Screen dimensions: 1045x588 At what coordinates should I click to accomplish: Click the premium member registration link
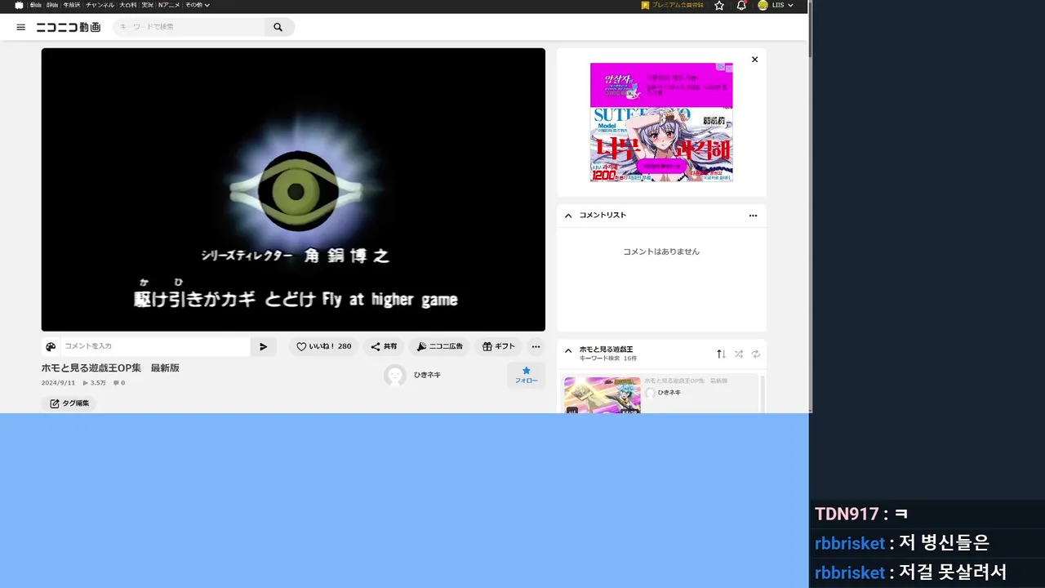[x=673, y=5]
